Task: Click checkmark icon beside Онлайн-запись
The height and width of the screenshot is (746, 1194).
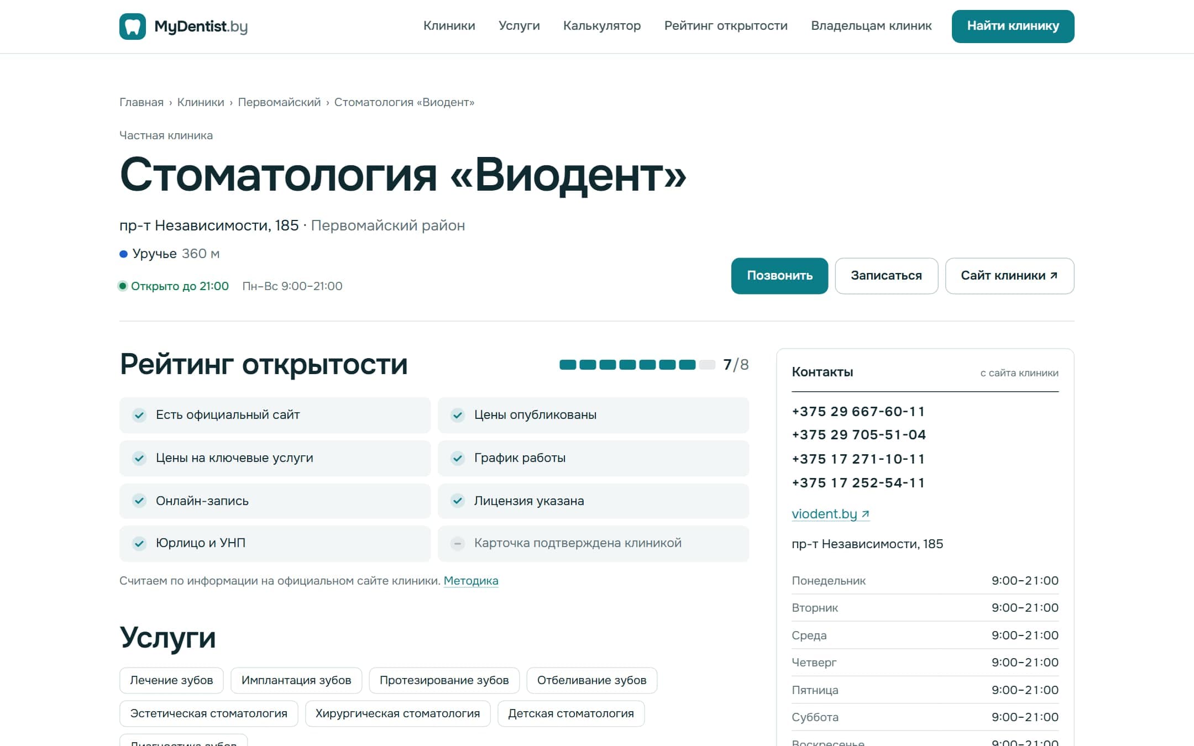Action: 139,501
